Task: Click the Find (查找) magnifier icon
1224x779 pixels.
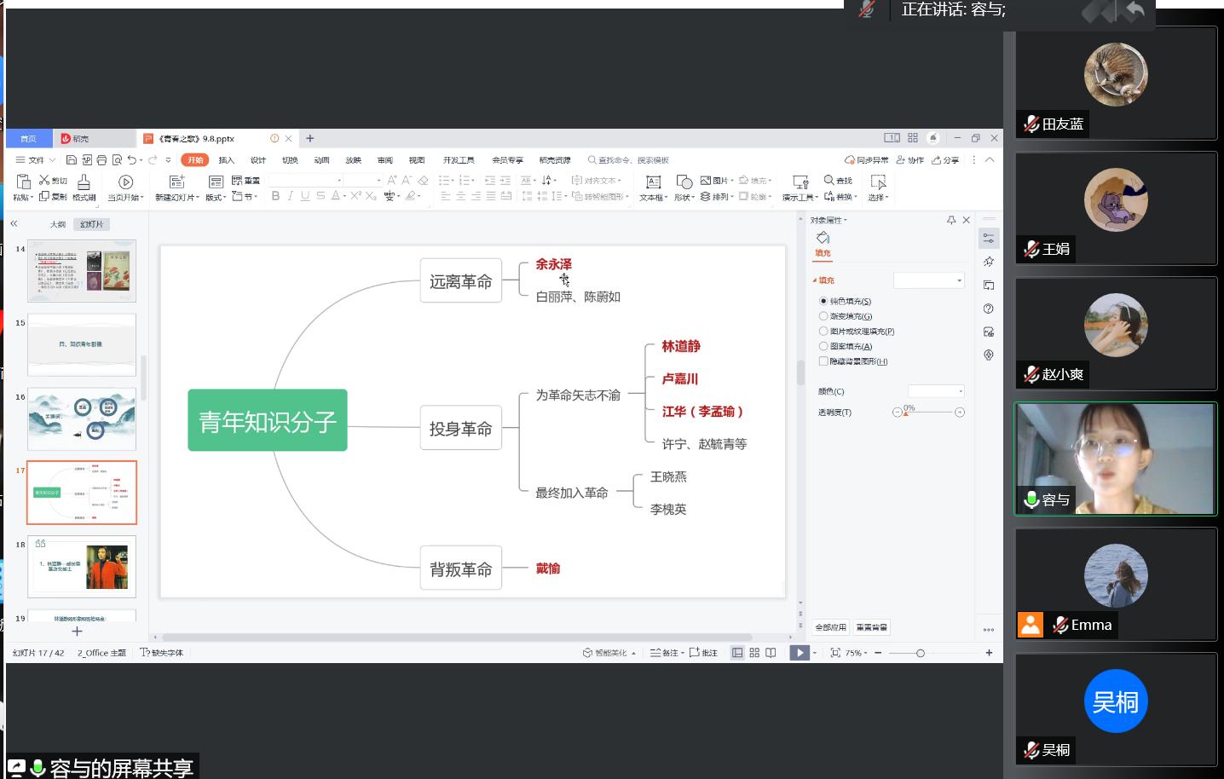Action: click(x=829, y=180)
